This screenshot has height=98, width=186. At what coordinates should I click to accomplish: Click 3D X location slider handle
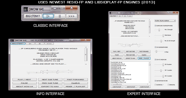[x=163, y=65]
